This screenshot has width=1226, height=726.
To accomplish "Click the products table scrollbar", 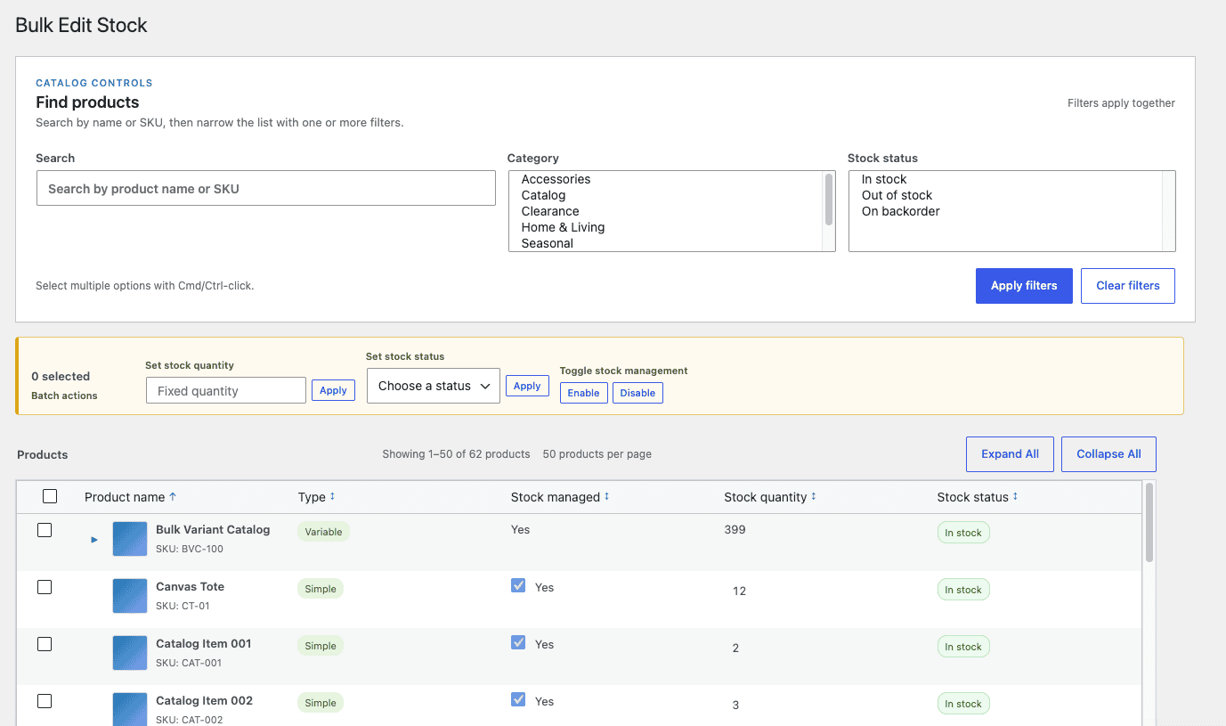I will 1149,523.
